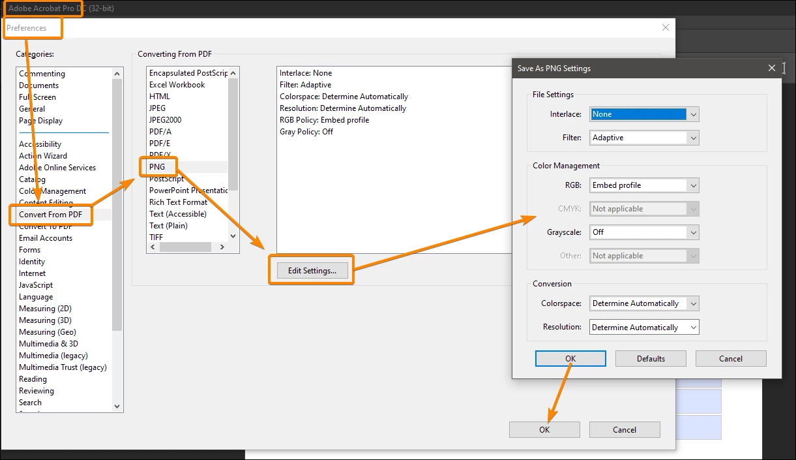Viewport: 796px width, 460px height.
Task: Click format list horizontal scroll-left arrow
Action: click(153, 247)
